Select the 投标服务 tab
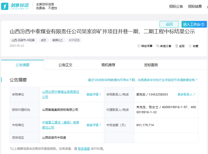Image resolution: width=208 pixels, height=154 pixels. [x=151, y=65]
